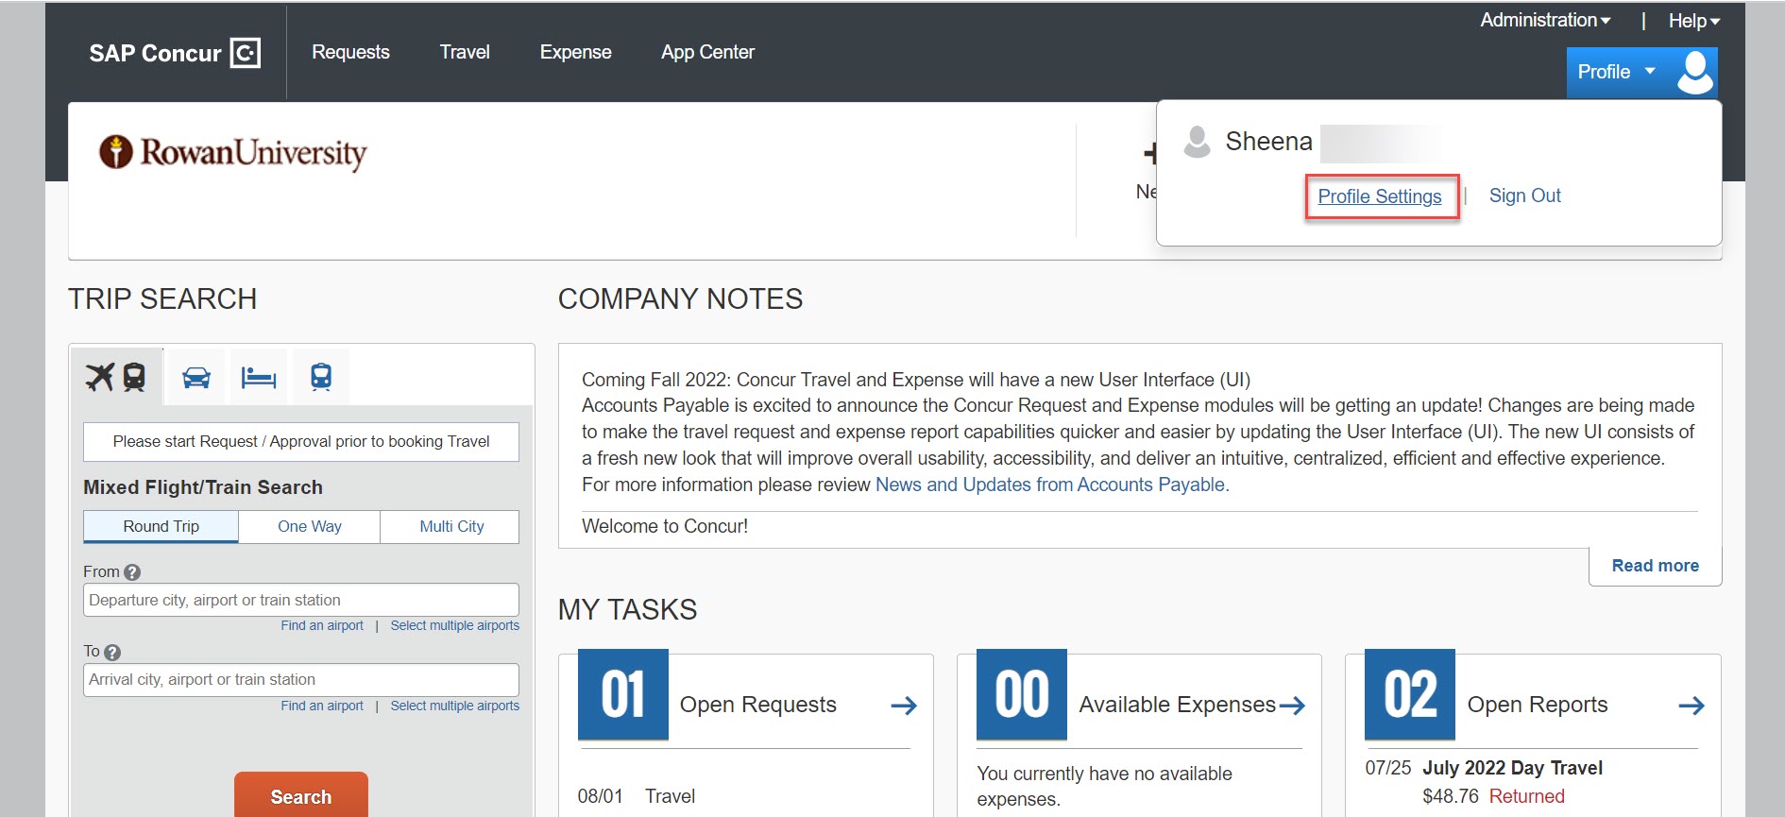Viewport: 1785px width, 817px height.
Task: Click the Open Requests arrow icon
Action: click(904, 706)
